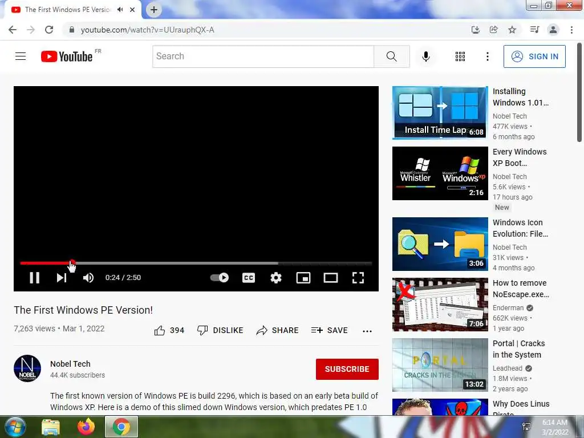584x438 pixels.
Task: Open more actions ellipsis beside SAVE
Action: click(x=367, y=331)
